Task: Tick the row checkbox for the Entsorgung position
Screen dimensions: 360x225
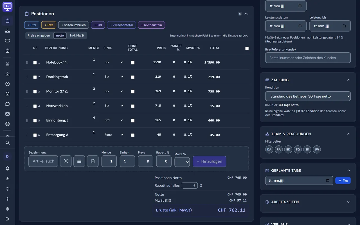Action: [35, 135]
